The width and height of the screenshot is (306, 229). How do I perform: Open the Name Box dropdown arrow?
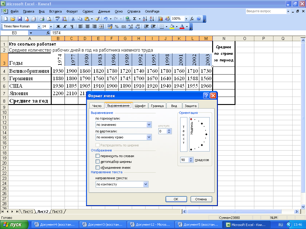tap(31, 33)
